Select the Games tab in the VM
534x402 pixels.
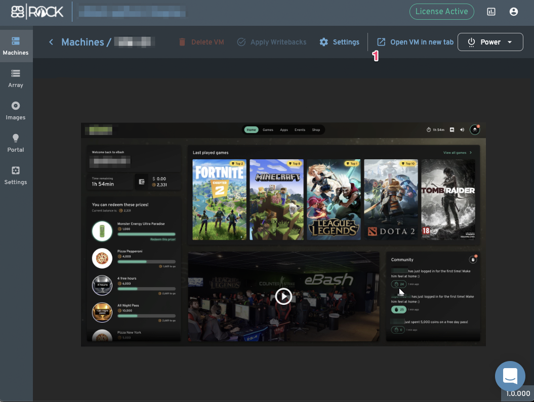[x=268, y=130]
